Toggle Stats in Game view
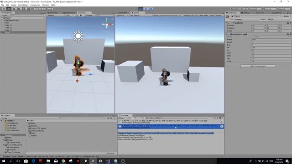 212,15
